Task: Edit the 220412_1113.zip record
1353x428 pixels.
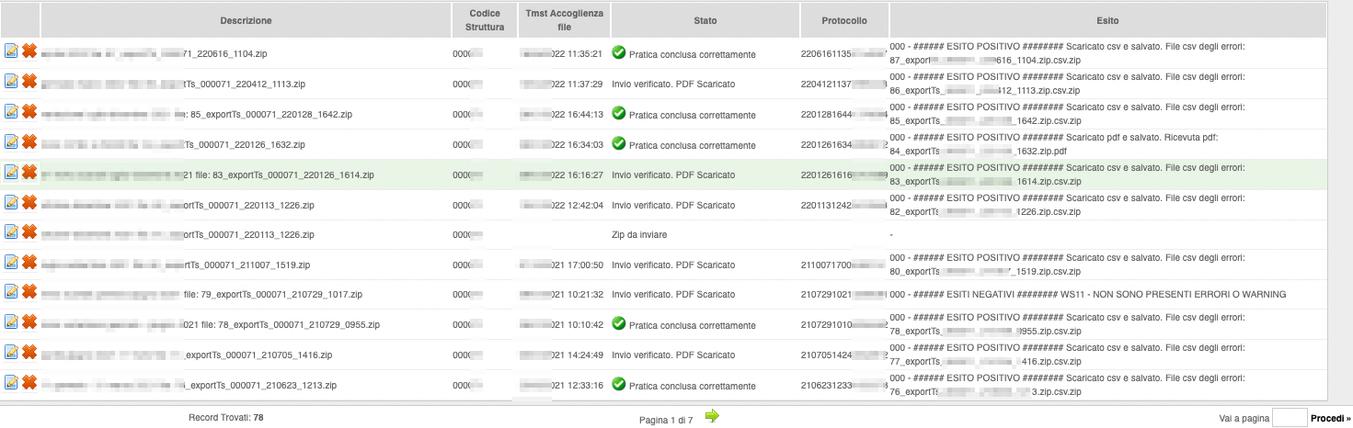Action: click(11, 82)
